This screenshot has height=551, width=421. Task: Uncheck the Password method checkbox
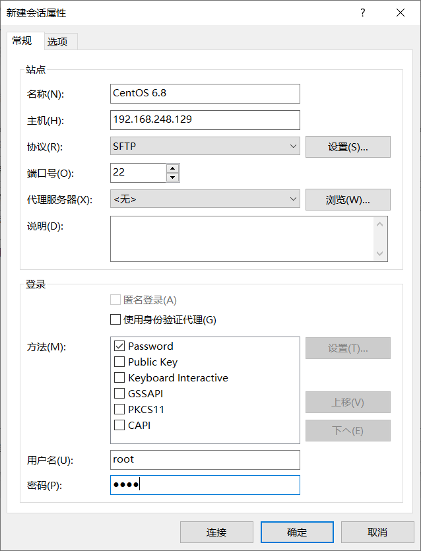119,346
